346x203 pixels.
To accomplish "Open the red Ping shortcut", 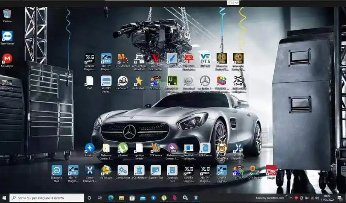I will (271, 172).
